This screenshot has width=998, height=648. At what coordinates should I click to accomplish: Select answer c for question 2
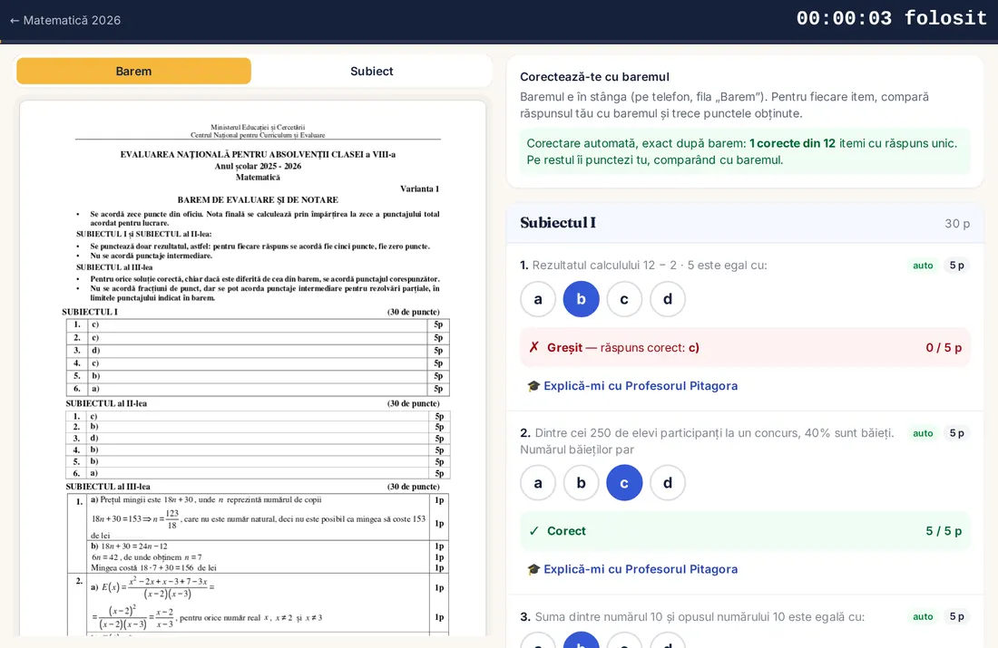[x=624, y=483]
